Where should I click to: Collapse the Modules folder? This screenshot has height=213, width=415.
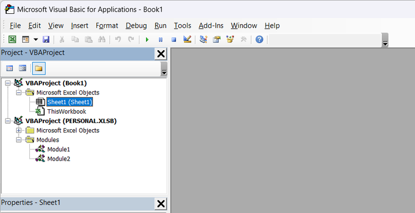click(x=18, y=140)
